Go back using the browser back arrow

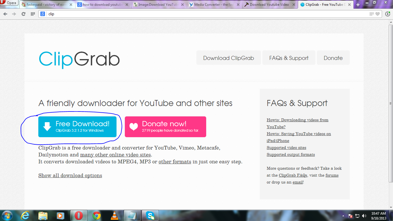5,14
